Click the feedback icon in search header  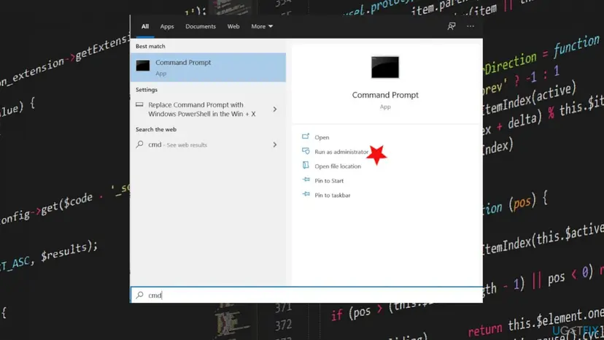coord(452,26)
